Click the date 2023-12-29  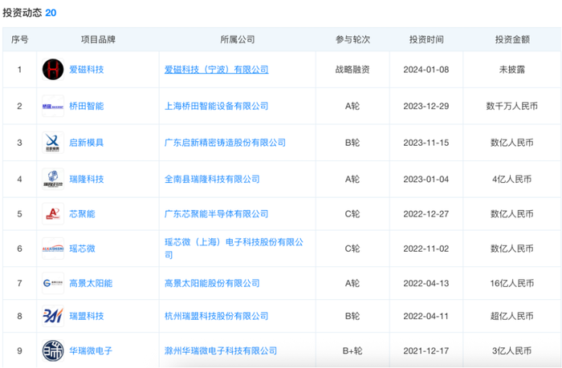click(x=426, y=106)
